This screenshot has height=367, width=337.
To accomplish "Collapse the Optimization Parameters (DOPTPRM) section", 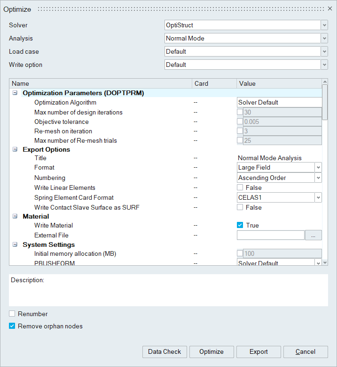I will coord(15,93).
